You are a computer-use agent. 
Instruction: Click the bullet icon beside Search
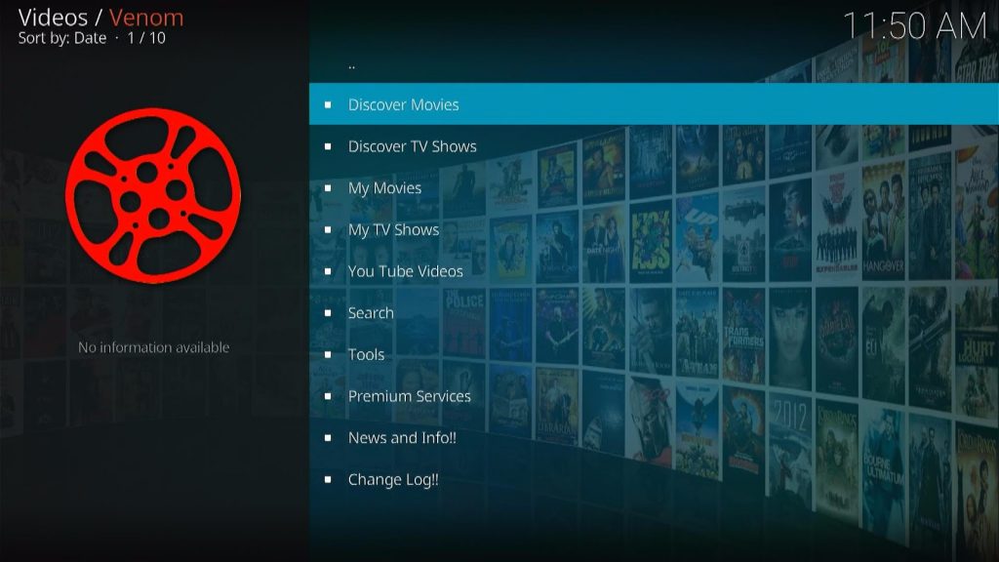point(328,313)
